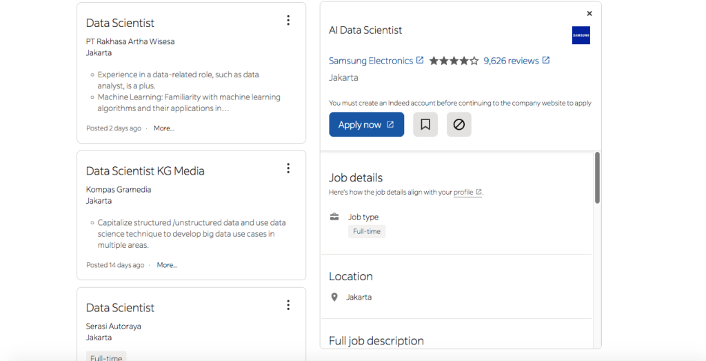This screenshot has height=361, width=706.
Task: Click the Machine Learning familiarity bullet text
Action: pos(189,103)
